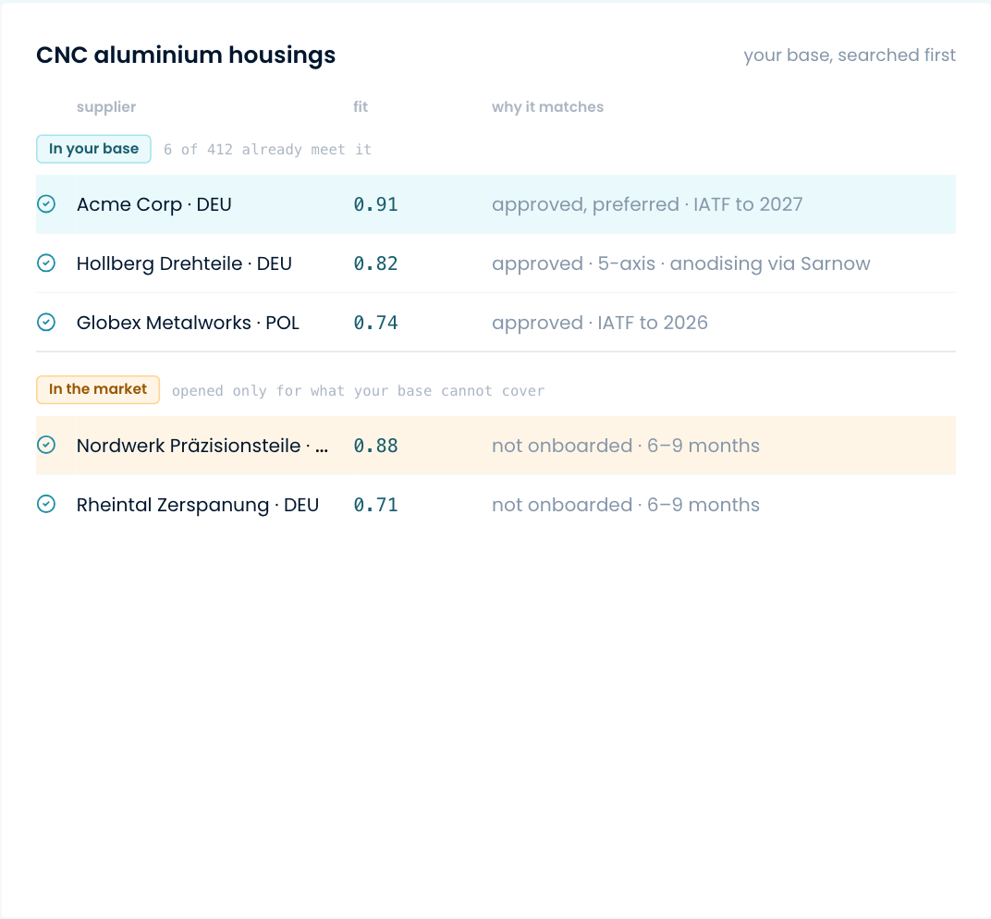Click "6 of 412 already meet it"
Screen dimensions: 991x919
[x=267, y=150]
